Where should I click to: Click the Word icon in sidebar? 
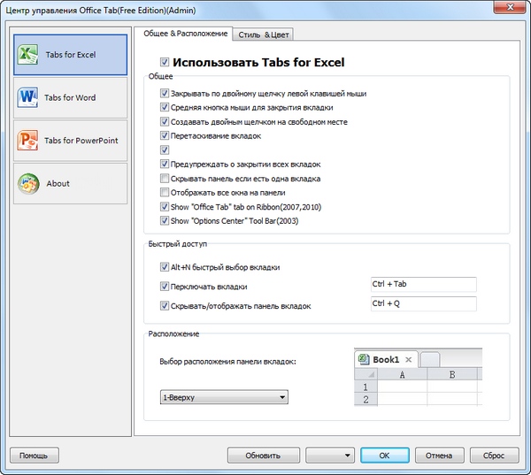click(28, 97)
